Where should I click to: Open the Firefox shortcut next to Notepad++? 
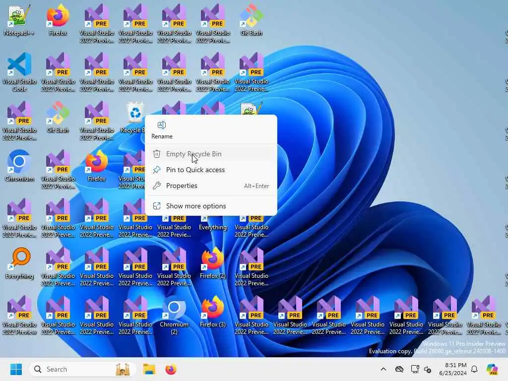pyautogui.click(x=58, y=20)
